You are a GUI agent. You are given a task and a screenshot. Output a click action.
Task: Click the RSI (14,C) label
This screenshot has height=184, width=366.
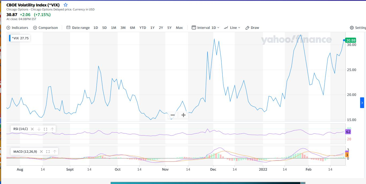coord(21,129)
